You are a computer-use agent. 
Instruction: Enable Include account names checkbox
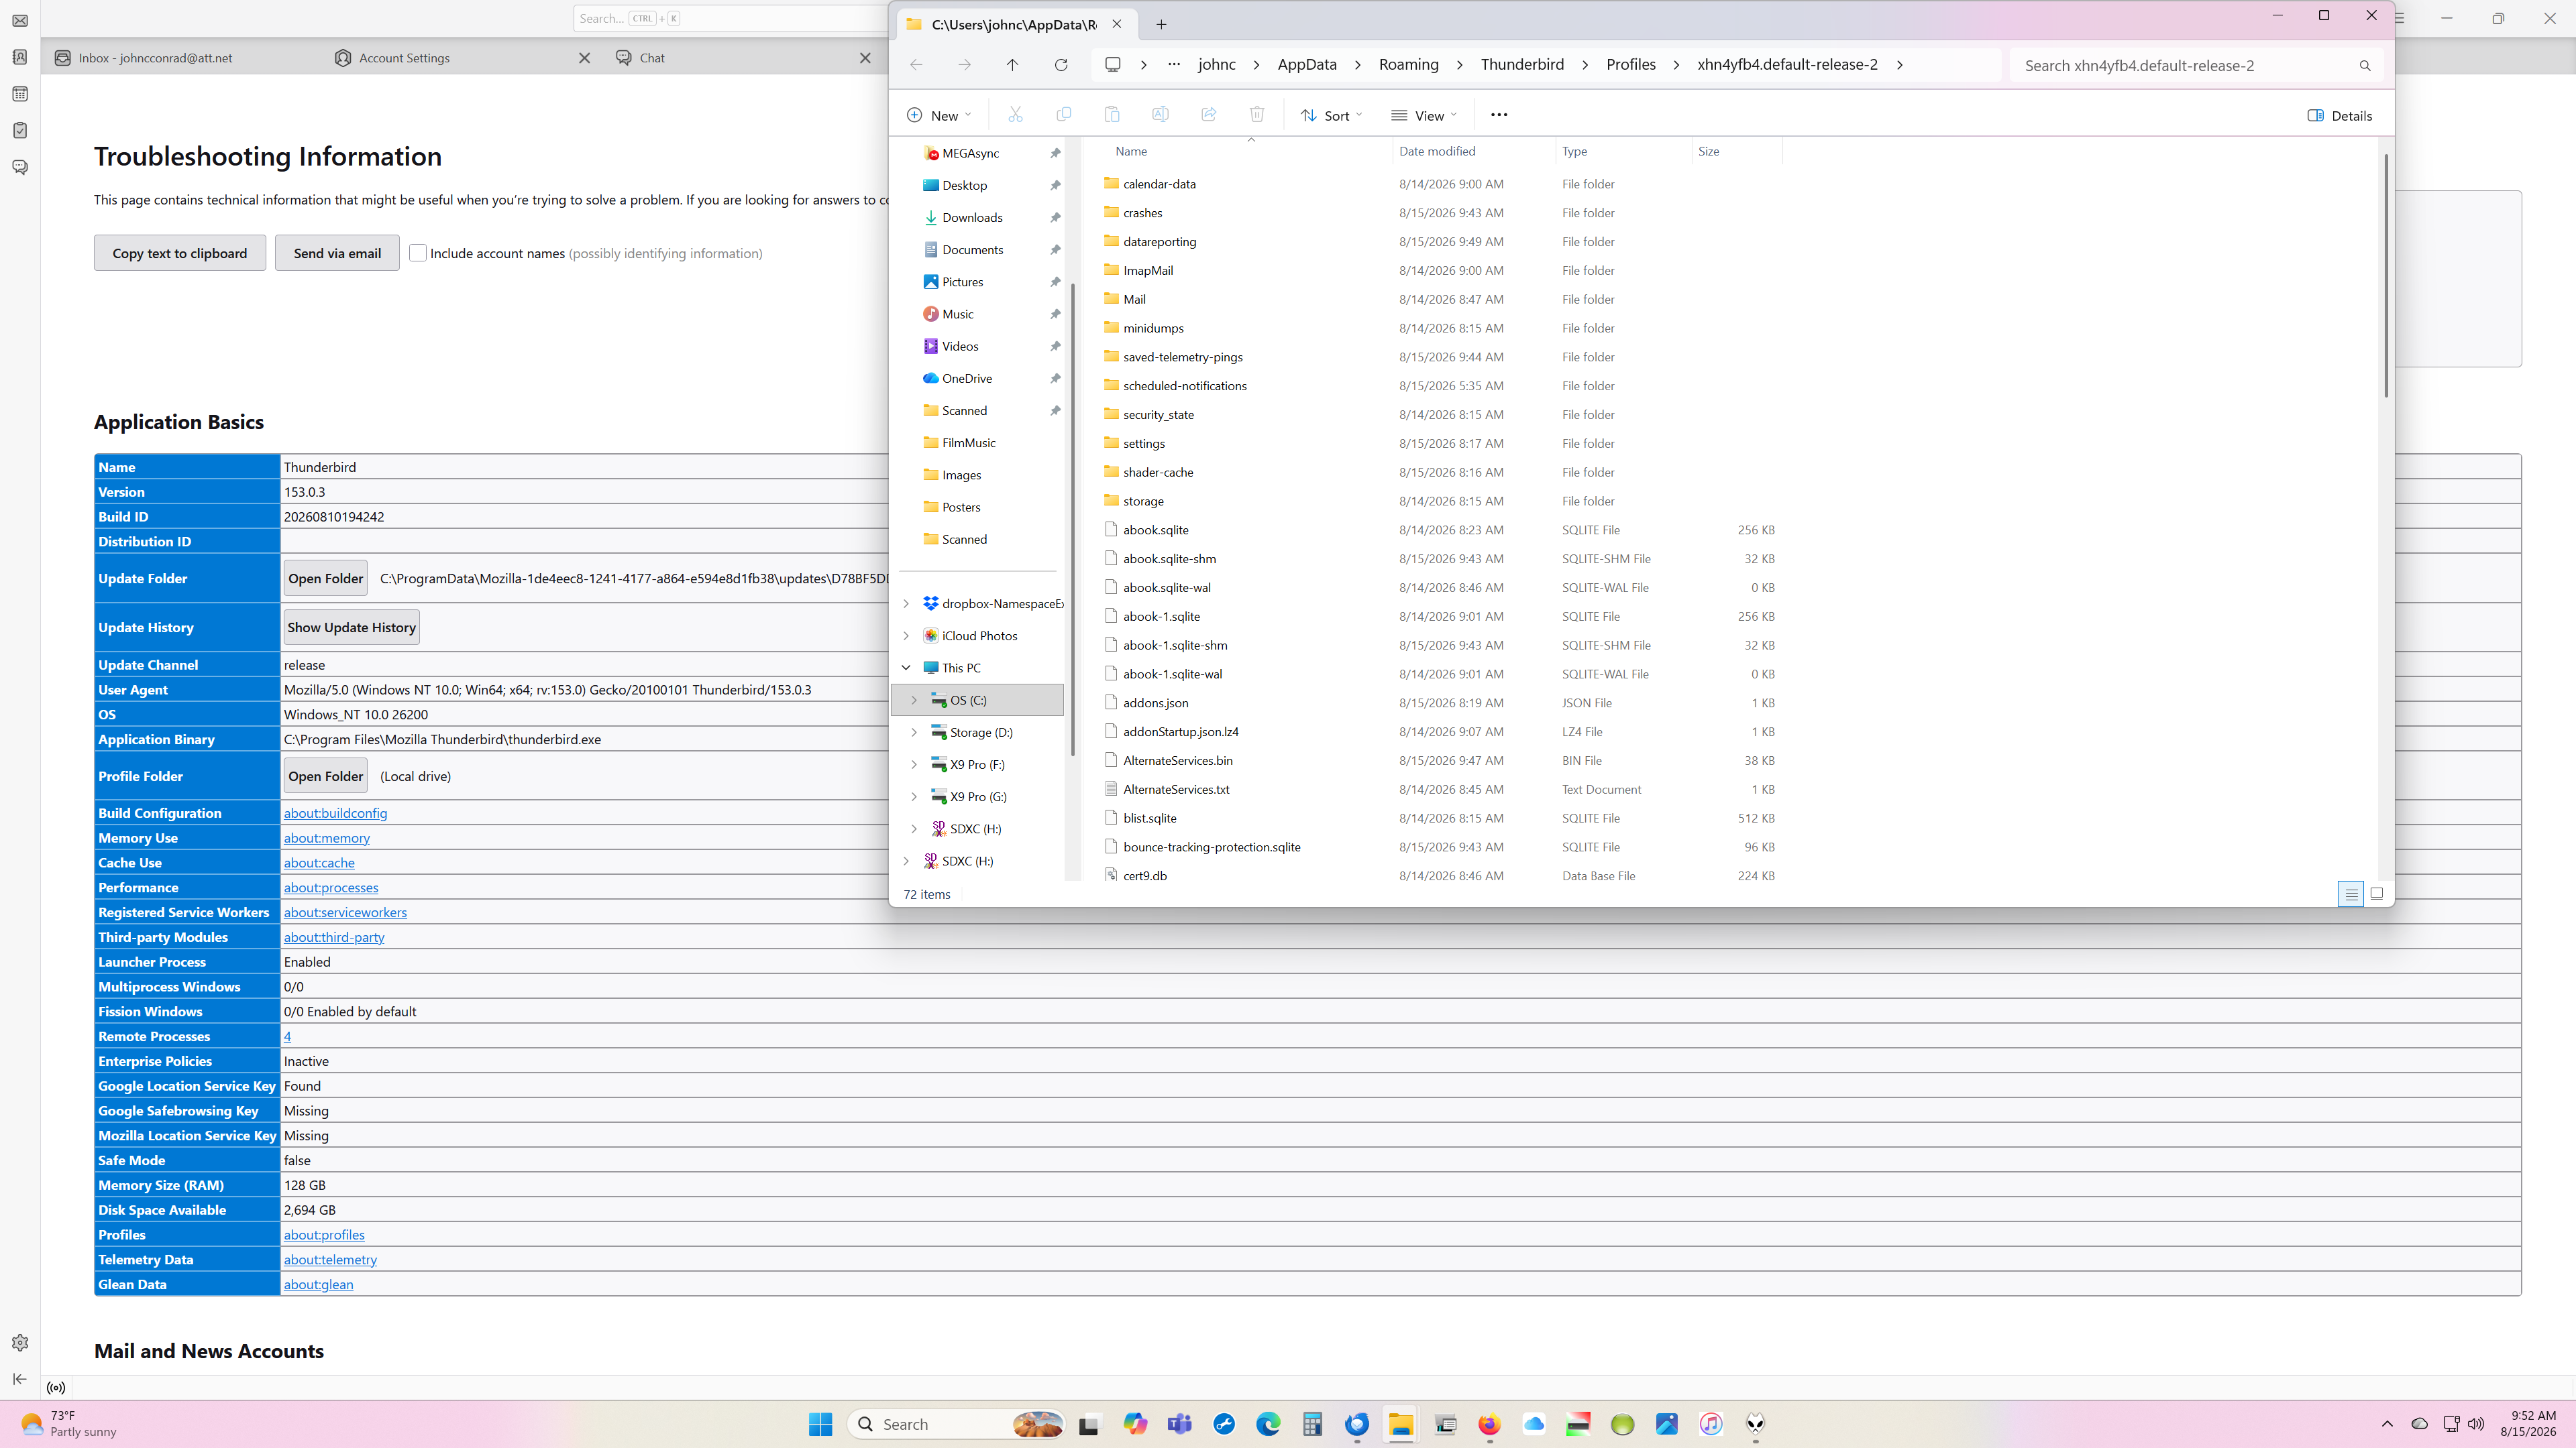pos(418,253)
